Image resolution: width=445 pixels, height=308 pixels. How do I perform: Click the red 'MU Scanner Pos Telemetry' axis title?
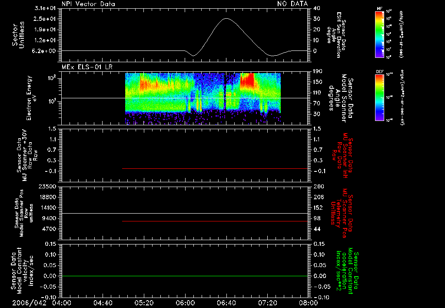pyautogui.click(x=342, y=213)
